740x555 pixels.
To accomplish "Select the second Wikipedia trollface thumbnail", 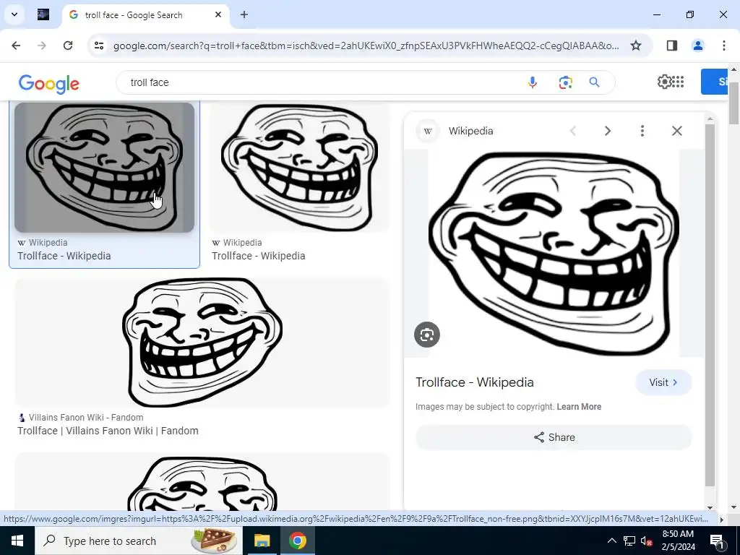I will point(299,168).
